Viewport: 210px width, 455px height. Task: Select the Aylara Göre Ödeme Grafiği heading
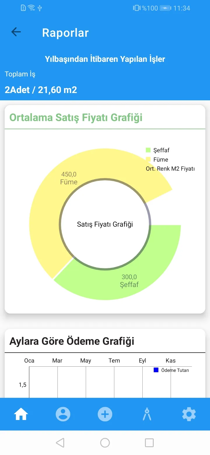pos(72,341)
